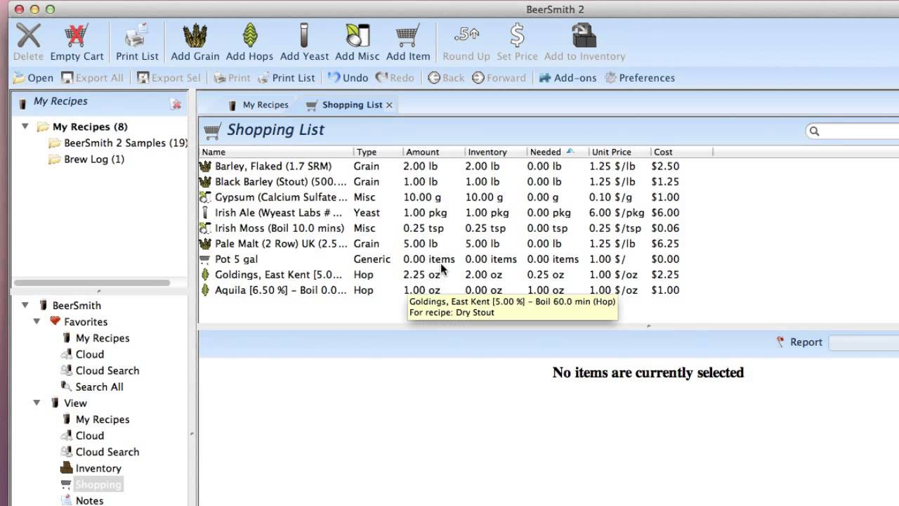Click the small Print toolbar button
The image size is (899, 506).
[232, 78]
